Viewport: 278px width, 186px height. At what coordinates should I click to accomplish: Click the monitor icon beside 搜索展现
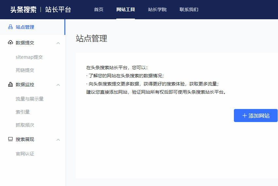10,139
